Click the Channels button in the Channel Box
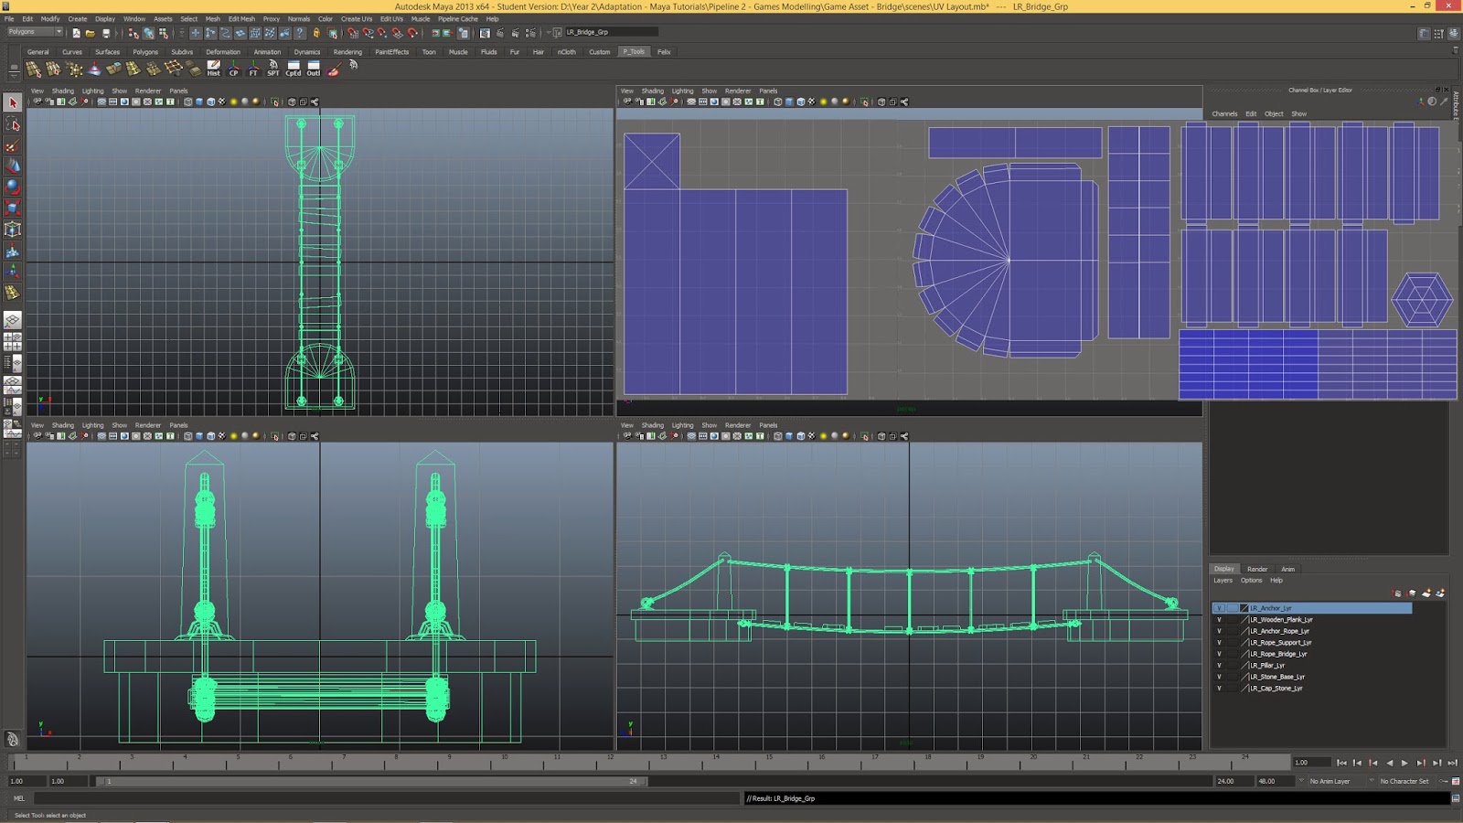The width and height of the screenshot is (1463, 823). click(1224, 113)
